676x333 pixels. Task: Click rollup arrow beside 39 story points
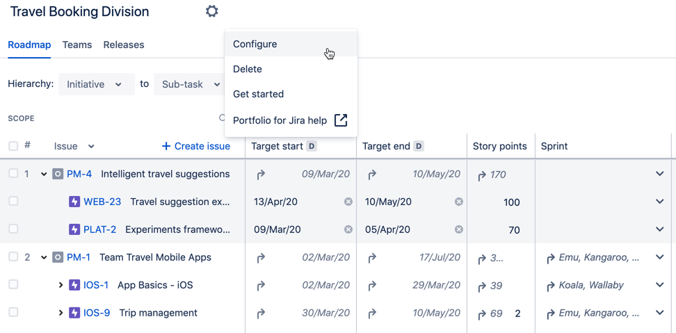tap(482, 286)
